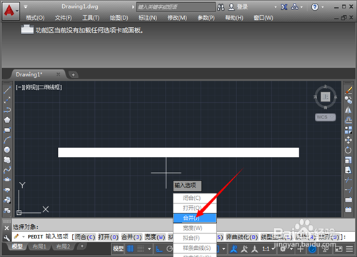Open the 标注(N) menu

(148, 18)
